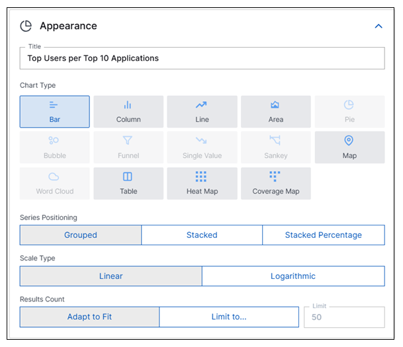
Task: Select the Single Value chart type
Action: [x=202, y=147]
